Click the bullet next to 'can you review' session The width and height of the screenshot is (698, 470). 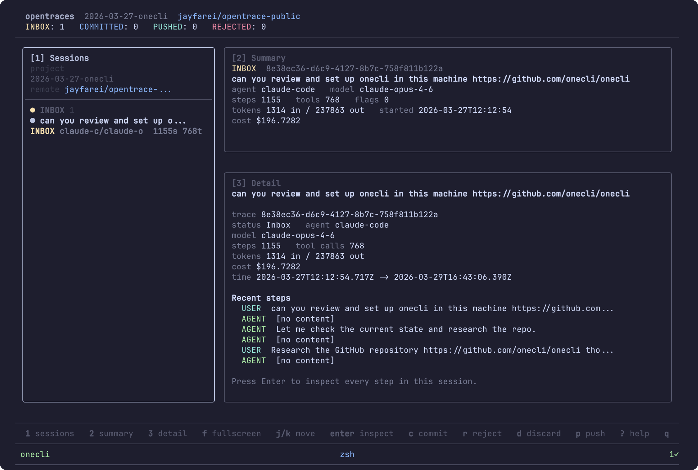click(x=33, y=121)
